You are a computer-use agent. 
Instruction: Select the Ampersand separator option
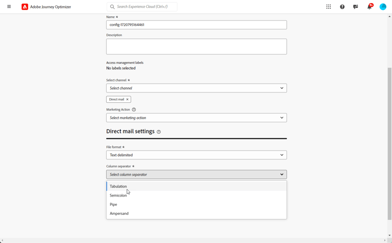[x=119, y=214]
